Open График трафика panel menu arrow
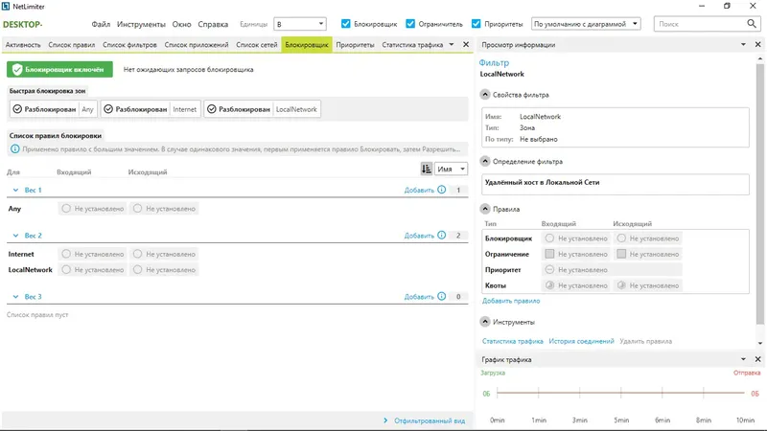 point(743,359)
